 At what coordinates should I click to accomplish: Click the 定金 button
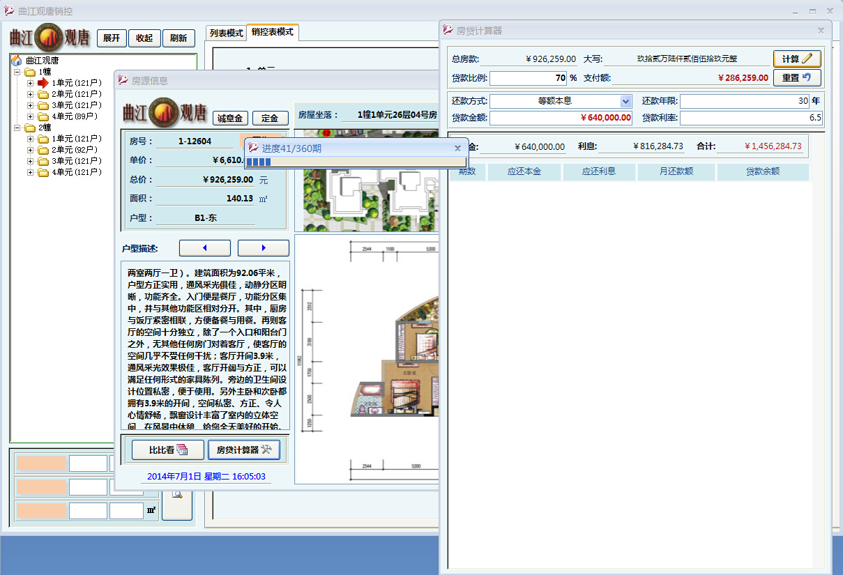(x=270, y=118)
